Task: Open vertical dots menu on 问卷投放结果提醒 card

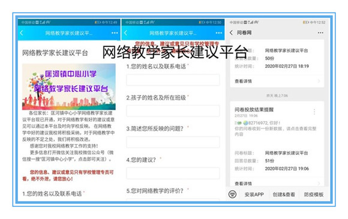Action: click(x=314, y=112)
